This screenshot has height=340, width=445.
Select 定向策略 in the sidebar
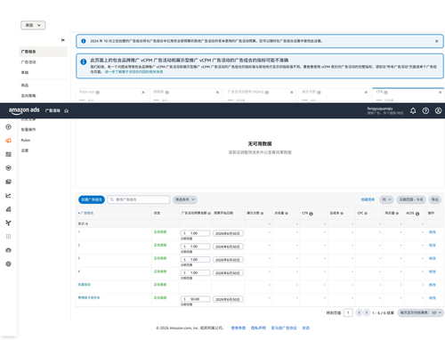tap(28, 95)
